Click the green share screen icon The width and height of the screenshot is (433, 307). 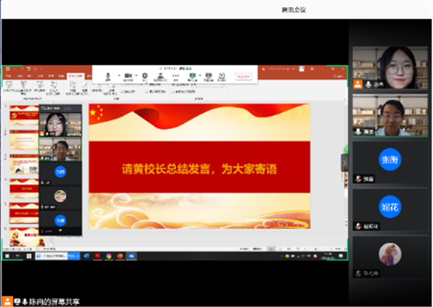click(192, 76)
